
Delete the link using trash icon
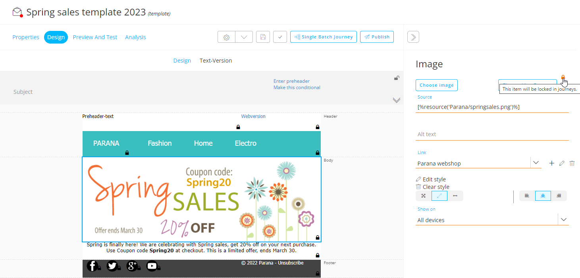point(572,163)
